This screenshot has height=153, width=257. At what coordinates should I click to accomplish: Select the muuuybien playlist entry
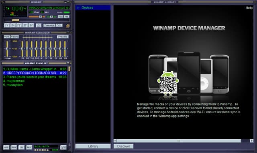[x=35, y=85]
